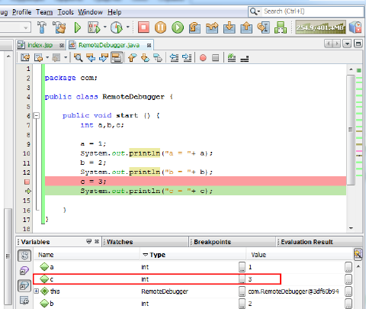Screen dimensions: 366x309
Task: Click the Step Over icon
Action: click(x=194, y=27)
